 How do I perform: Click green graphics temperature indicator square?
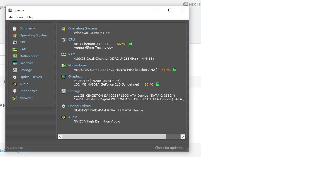[158, 84]
